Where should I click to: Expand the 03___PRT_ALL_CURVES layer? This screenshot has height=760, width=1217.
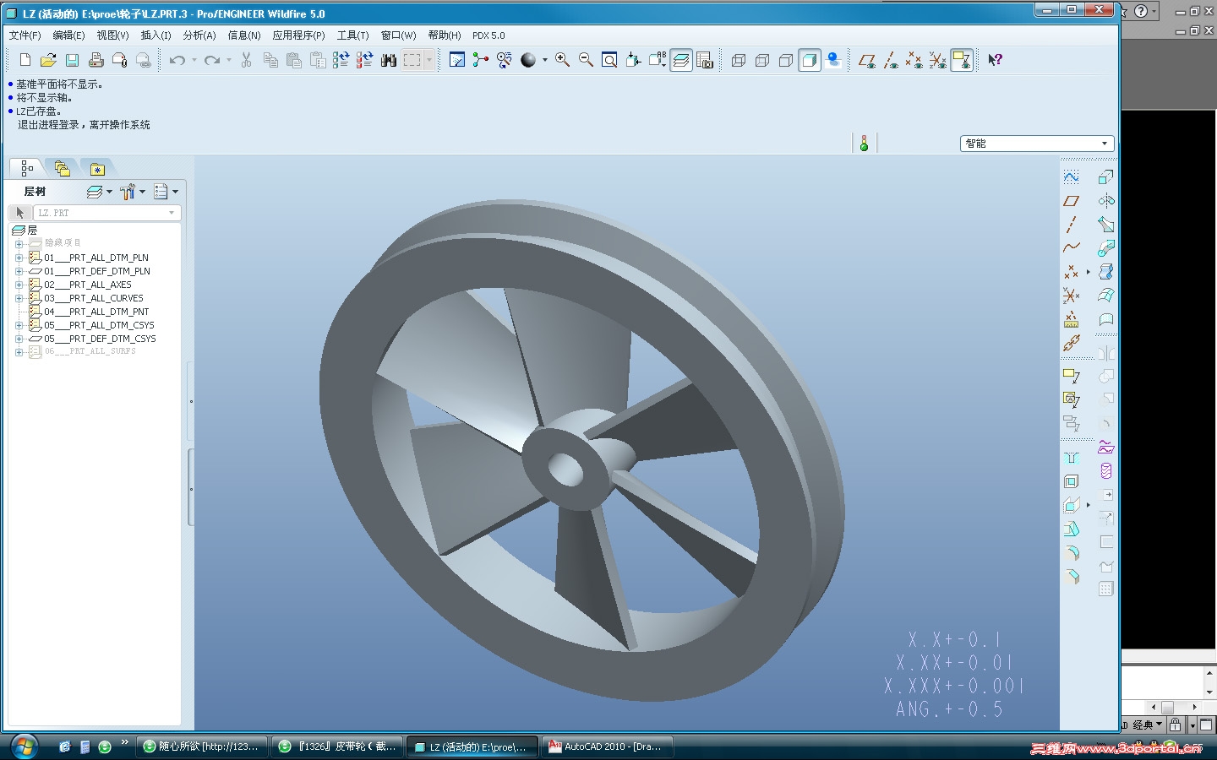tap(19, 298)
